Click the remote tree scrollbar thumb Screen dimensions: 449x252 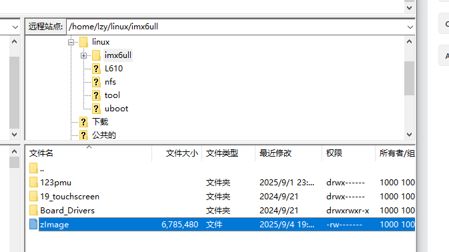(409, 78)
